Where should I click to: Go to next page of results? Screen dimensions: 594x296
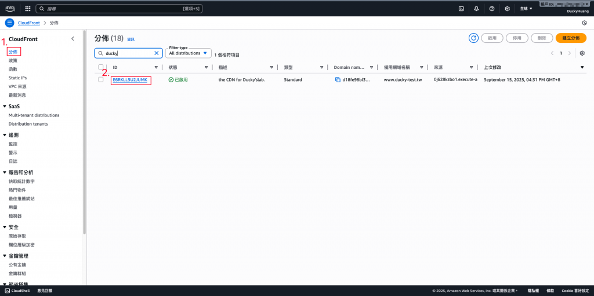click(x=570, y=53)
